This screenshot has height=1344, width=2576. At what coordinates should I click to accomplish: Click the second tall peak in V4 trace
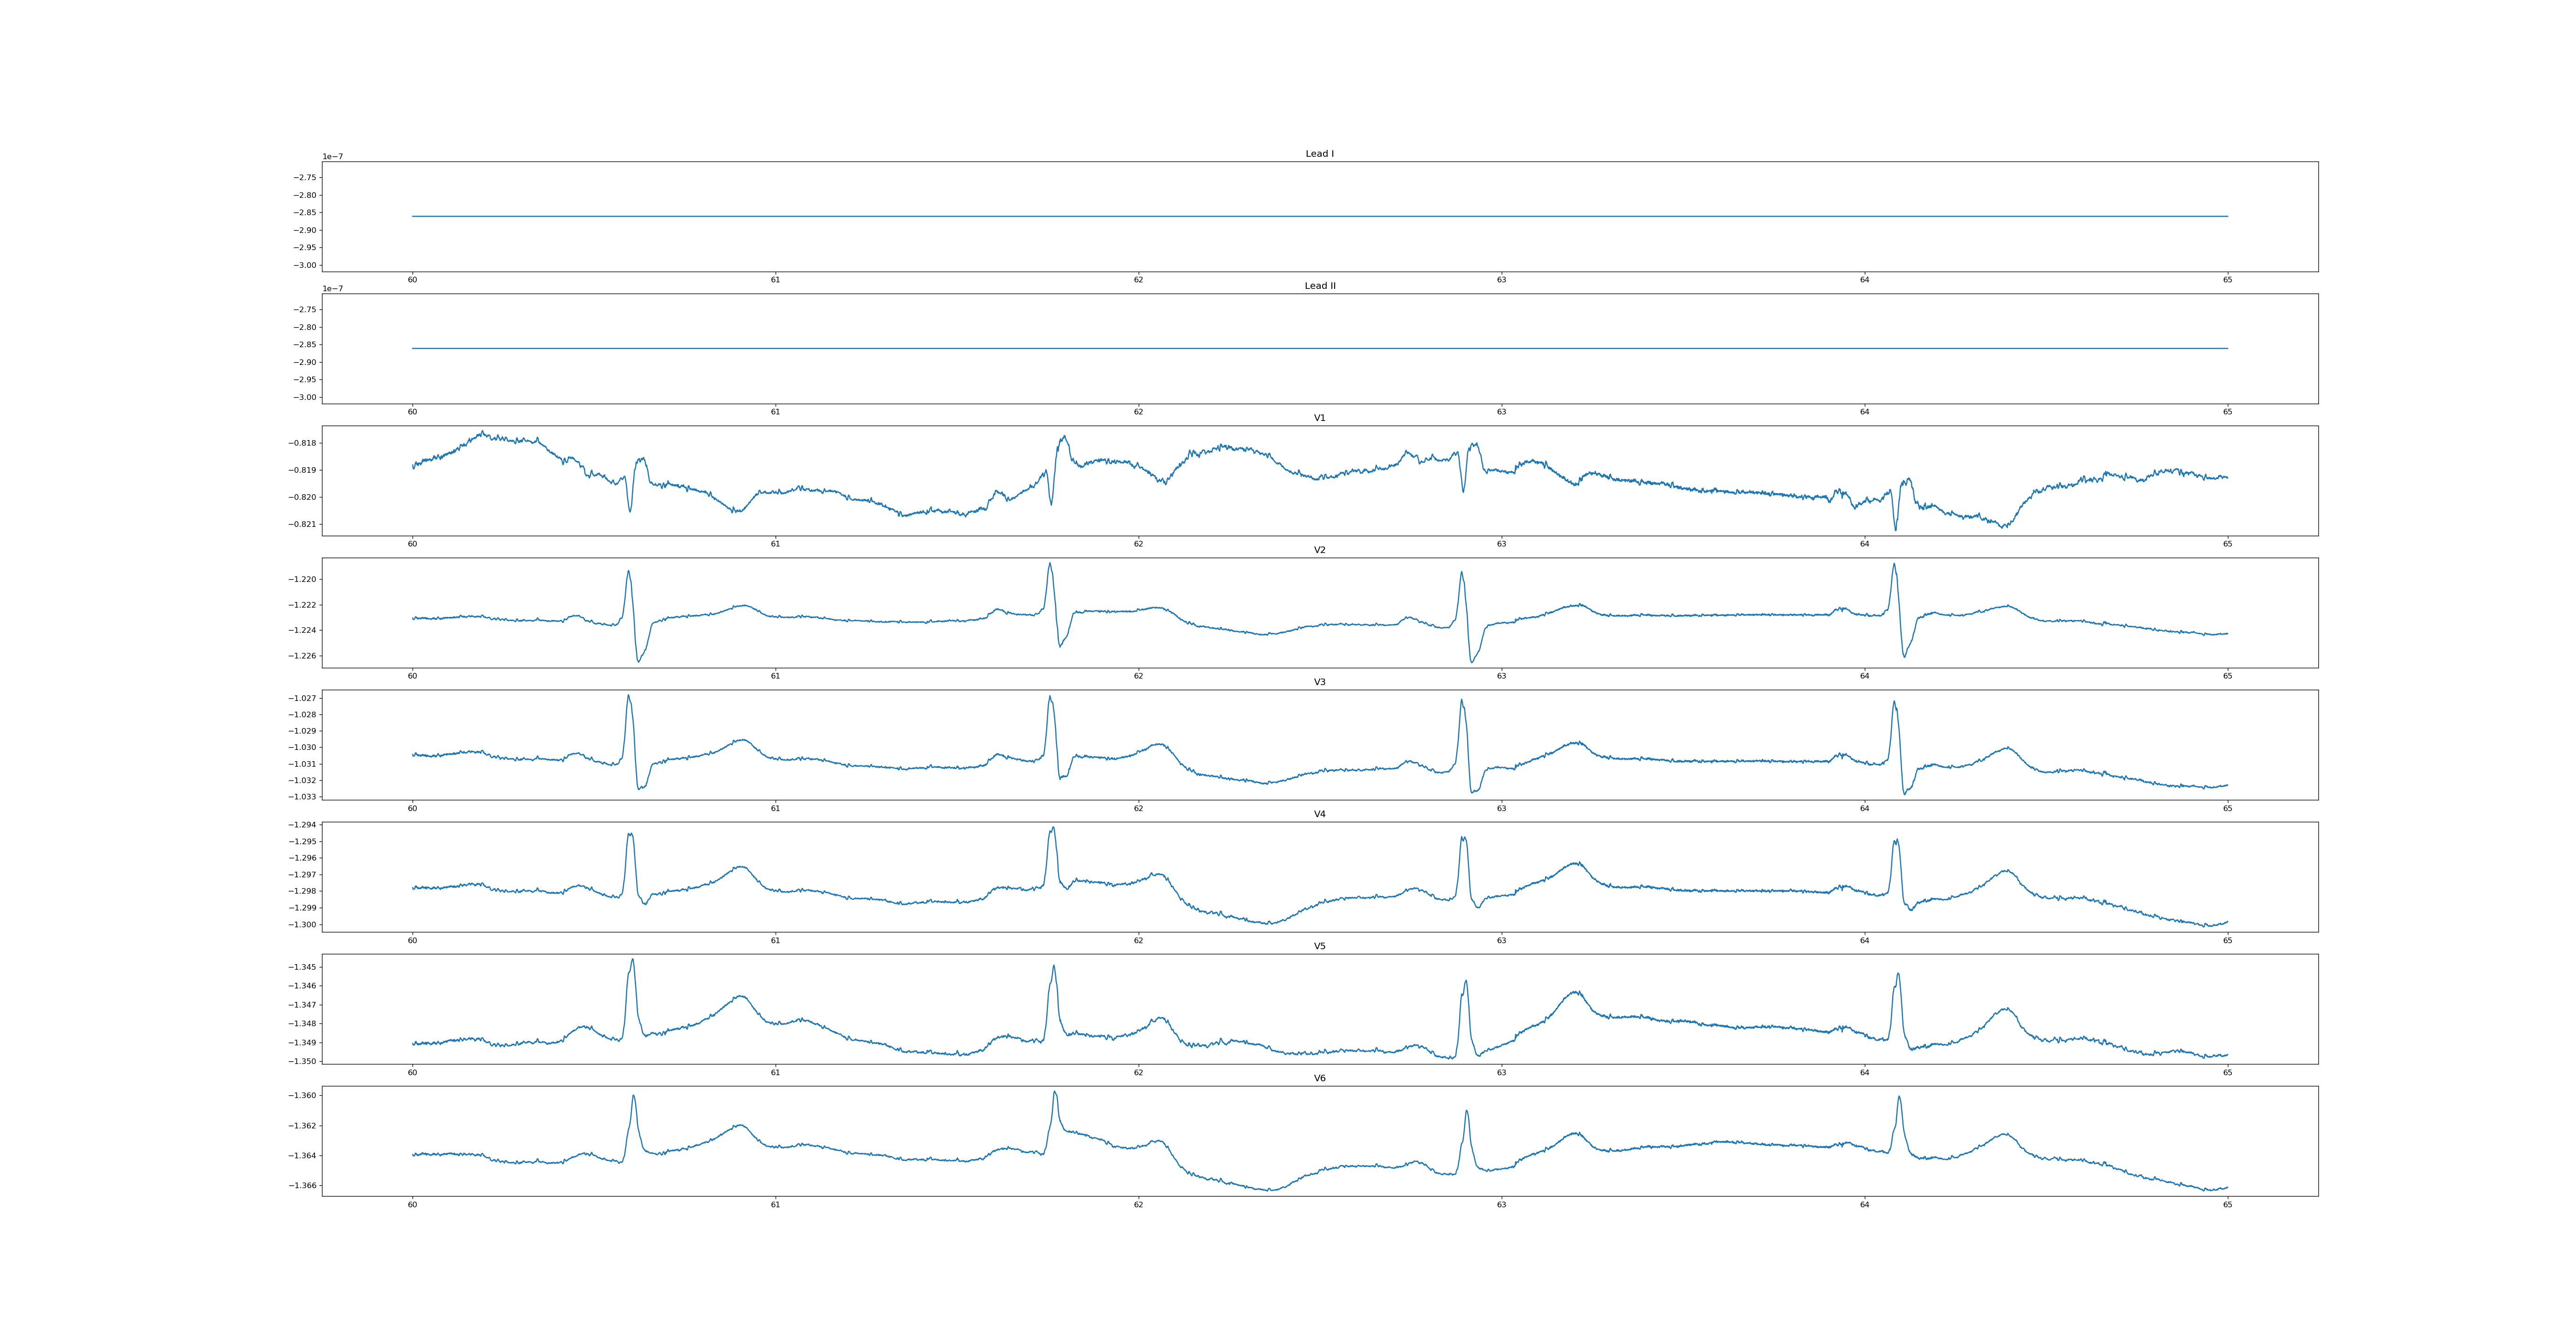pyautogui.click(x=1052, y=828)
